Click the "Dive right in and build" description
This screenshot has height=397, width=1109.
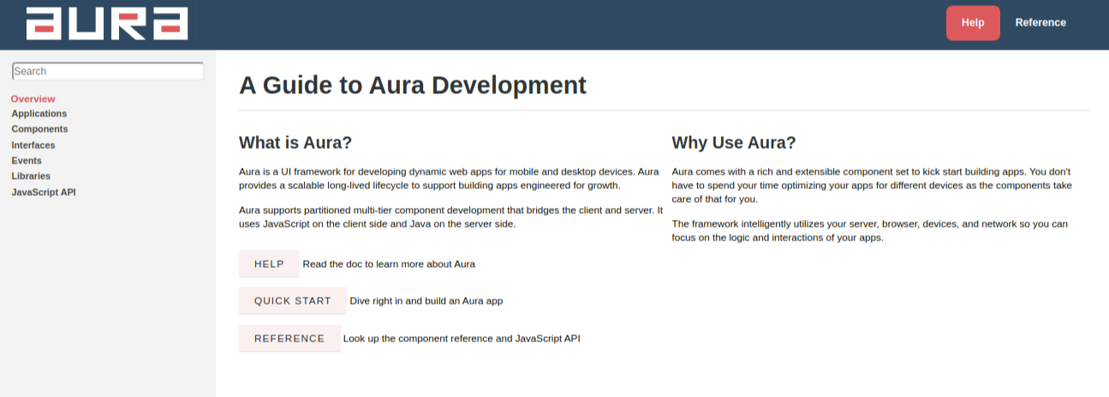pos(426,301)
